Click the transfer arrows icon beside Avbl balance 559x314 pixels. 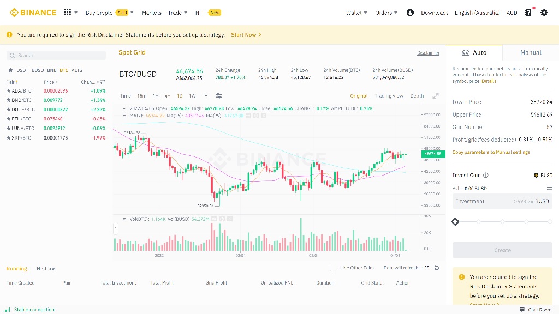[549, 188]
